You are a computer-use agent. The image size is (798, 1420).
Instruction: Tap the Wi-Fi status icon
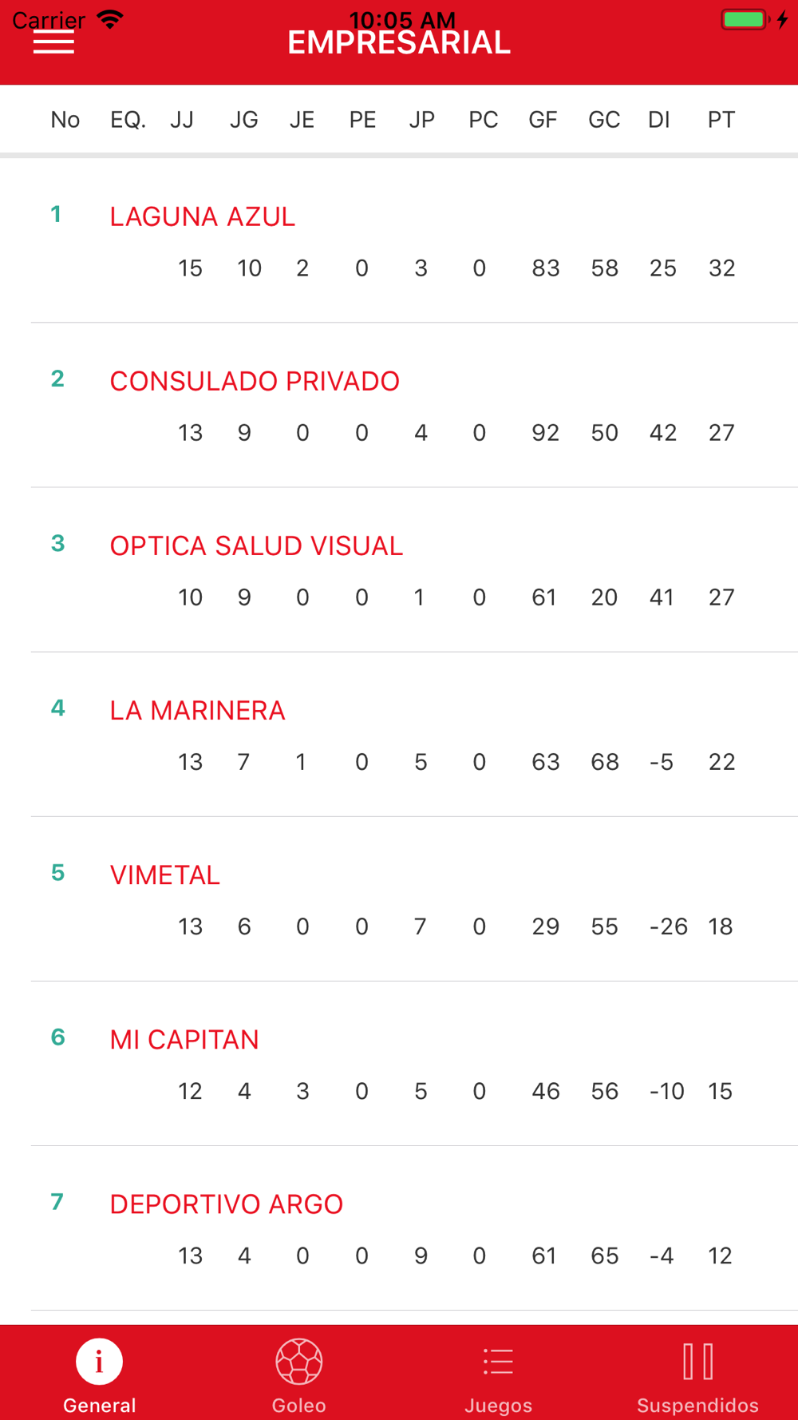click(x=110, y=20)
